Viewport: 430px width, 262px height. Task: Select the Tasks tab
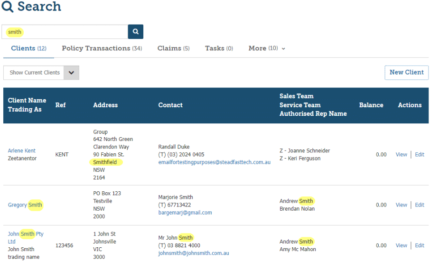(219, 48)
